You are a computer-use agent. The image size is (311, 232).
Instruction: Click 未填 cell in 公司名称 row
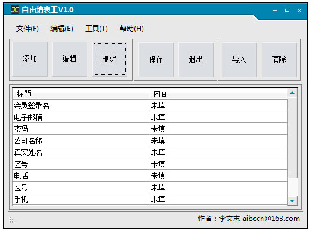218,141
